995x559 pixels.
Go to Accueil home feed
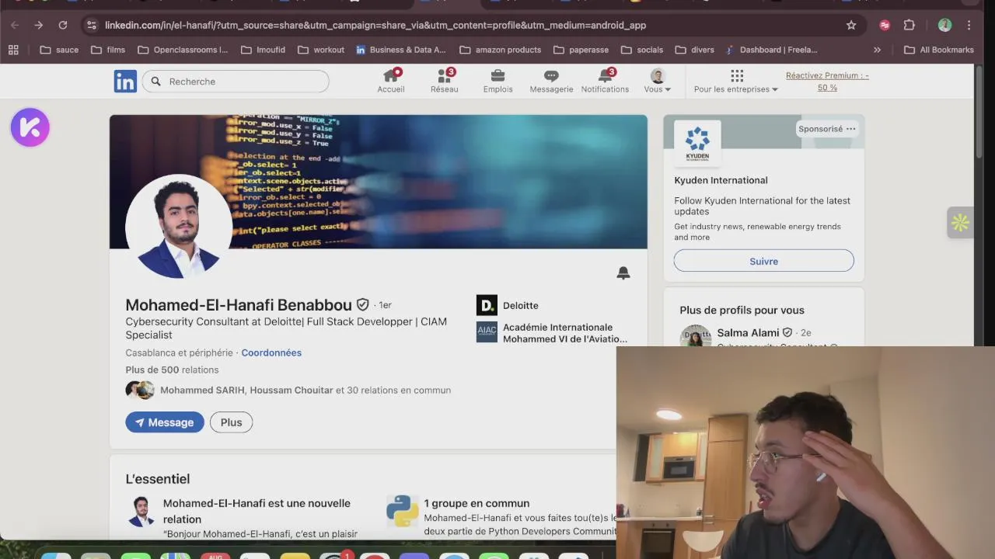(x=391, y=81)
